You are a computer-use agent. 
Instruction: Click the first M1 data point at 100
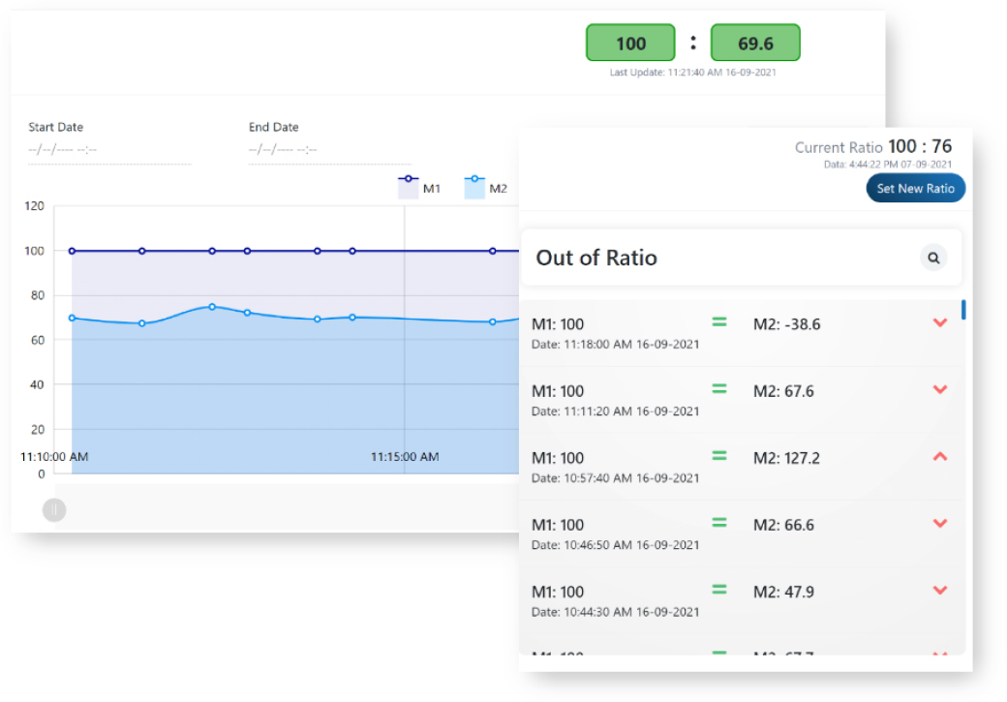(72, 251)
